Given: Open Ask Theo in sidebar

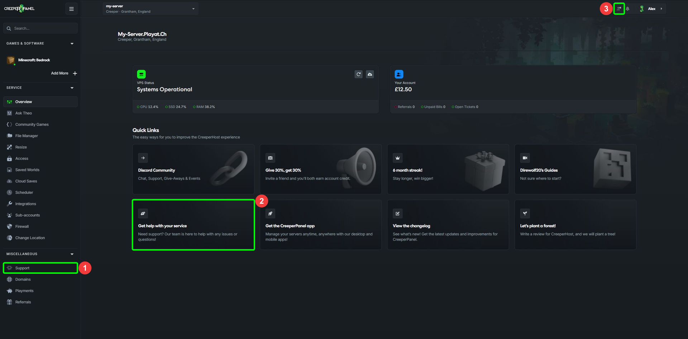Looking at the screenshot, I should [40, 113].
